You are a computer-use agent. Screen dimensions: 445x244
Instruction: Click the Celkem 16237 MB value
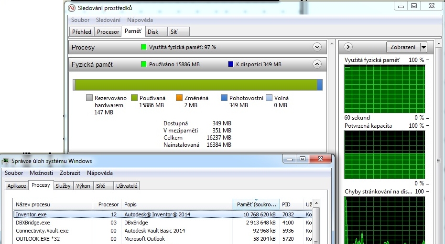tap(219, 138)
